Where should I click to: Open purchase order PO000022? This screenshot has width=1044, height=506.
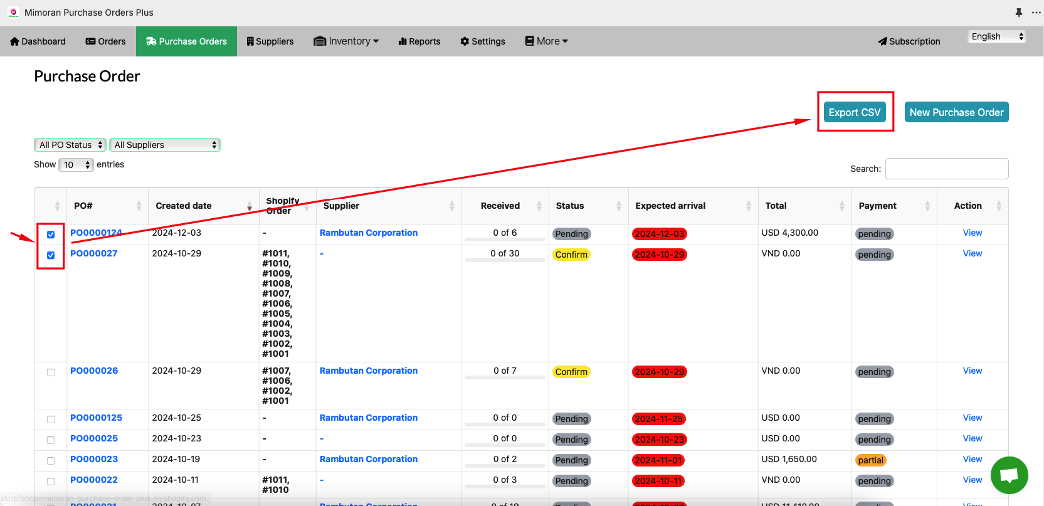(94, 480)
